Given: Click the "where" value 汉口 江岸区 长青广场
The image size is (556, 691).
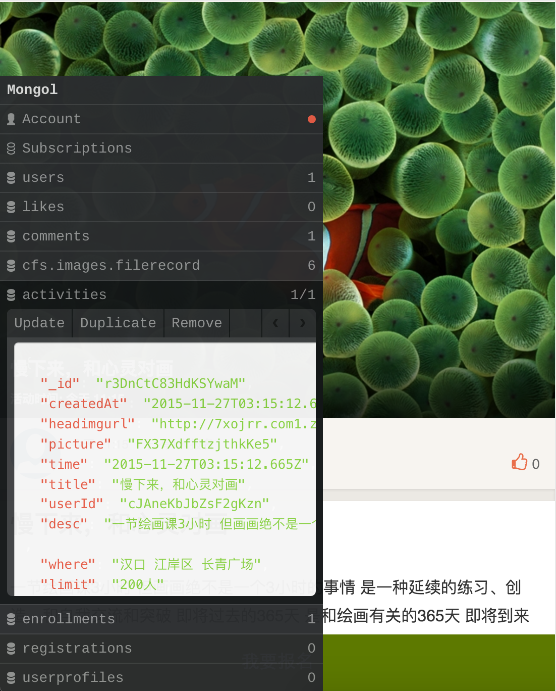Looking at the screenshot, I should click(186, 565).
